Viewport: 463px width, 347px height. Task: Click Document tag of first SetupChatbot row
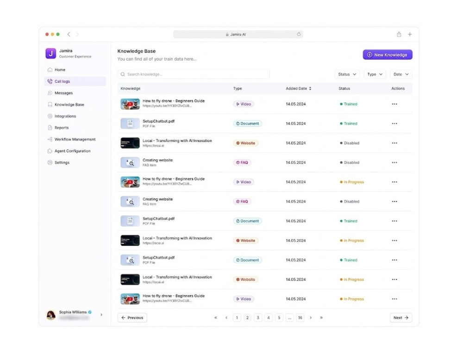tap(247, 124)
